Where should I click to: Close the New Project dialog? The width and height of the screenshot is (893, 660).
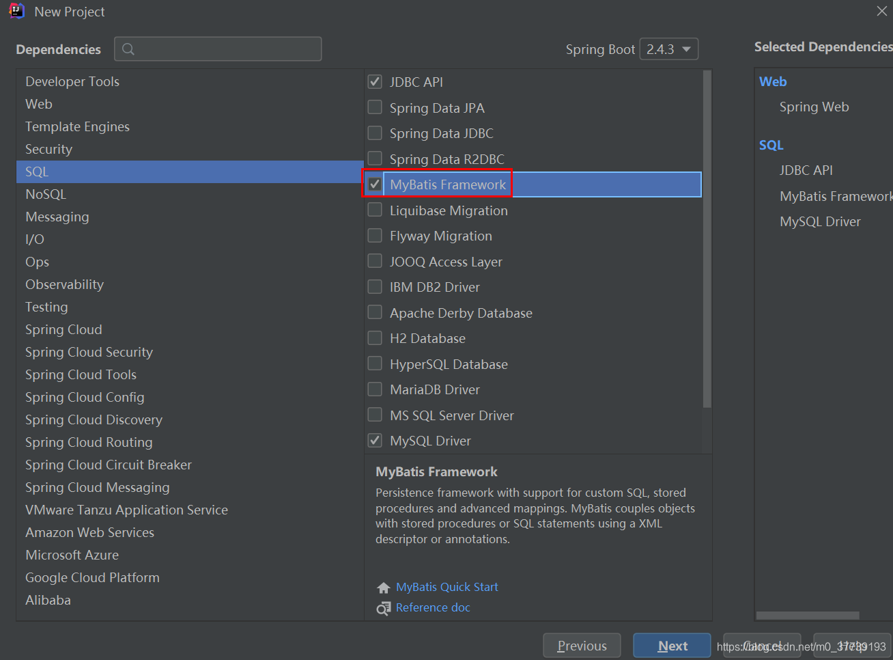pyautogui.click(x=881, y=11)
